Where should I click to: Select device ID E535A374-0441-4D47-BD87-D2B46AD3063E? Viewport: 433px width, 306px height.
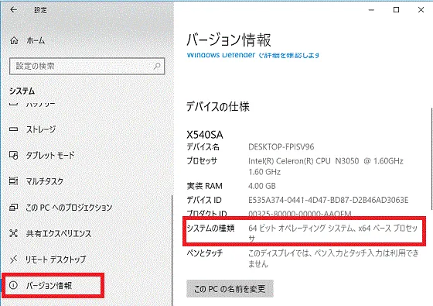coord(328,200)
